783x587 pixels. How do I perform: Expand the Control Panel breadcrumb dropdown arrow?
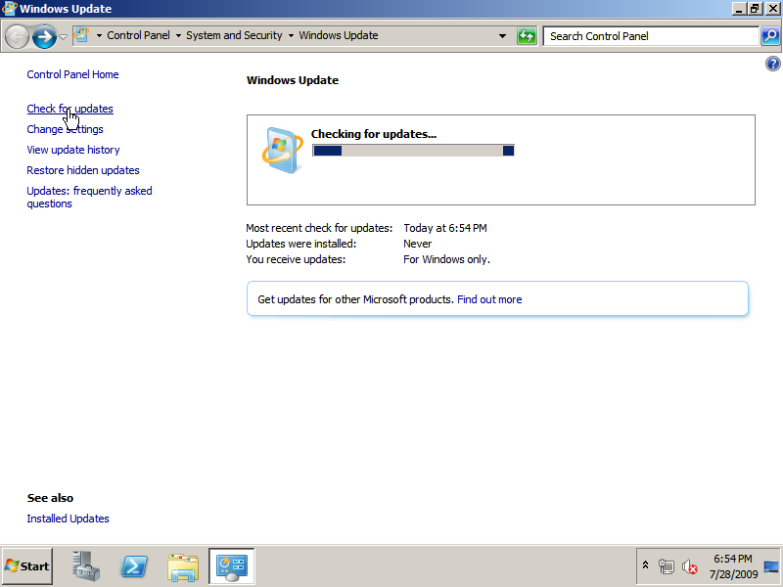(178, 36)
